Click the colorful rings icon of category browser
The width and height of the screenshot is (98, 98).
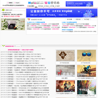point(29,19)
